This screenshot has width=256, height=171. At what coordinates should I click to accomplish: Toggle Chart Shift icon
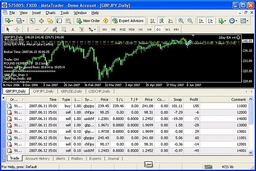click(210, 21)
